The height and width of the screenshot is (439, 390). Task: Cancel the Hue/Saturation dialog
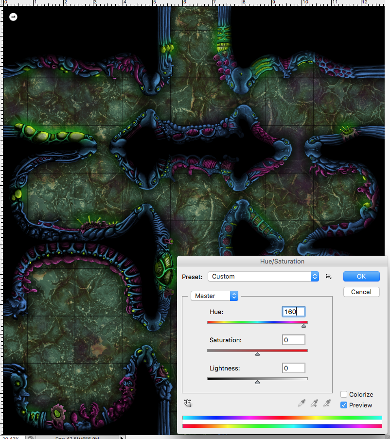click(361, 292)
